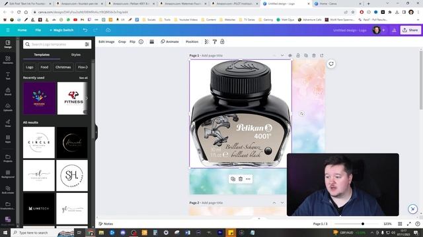Switch to the Styles tab

pos(76,55)
